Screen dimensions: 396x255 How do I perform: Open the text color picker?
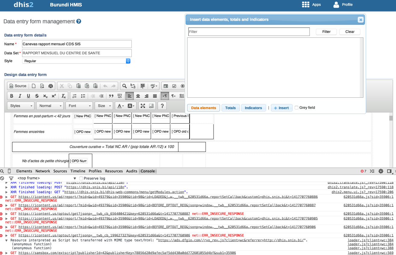click(120, 106)
